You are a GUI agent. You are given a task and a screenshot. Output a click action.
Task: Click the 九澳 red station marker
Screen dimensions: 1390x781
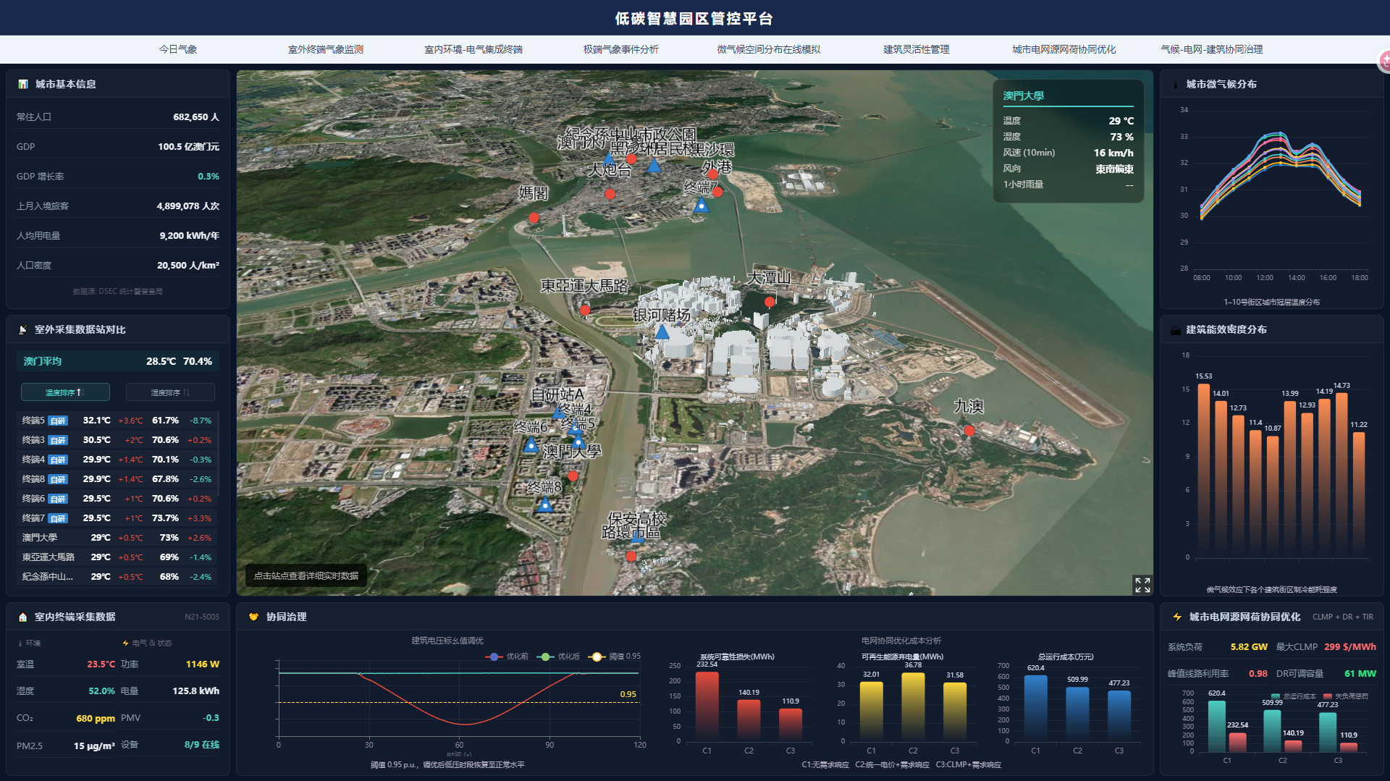click(x=969, y=430)
